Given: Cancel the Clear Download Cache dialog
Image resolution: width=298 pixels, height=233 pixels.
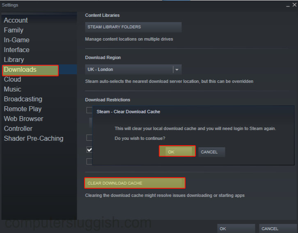Looking at the screenshot, I should (211, 152).
